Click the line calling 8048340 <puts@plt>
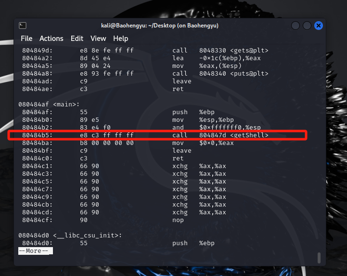Screen dimensions: 347x276 145,74
